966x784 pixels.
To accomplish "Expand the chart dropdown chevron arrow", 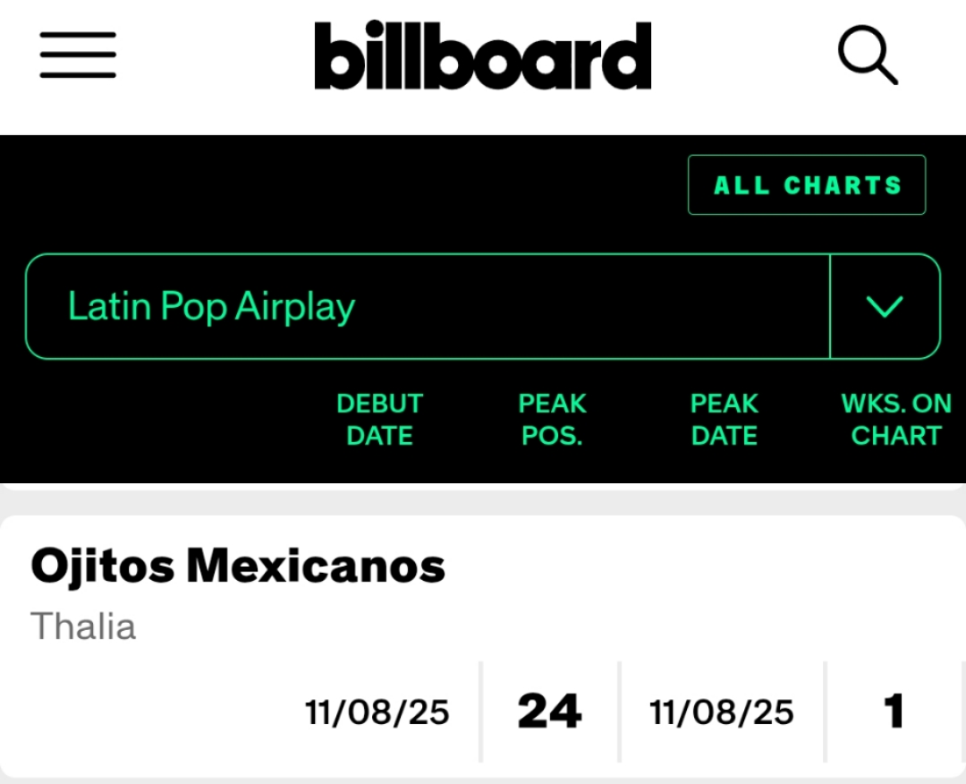I will coord(885,307).
